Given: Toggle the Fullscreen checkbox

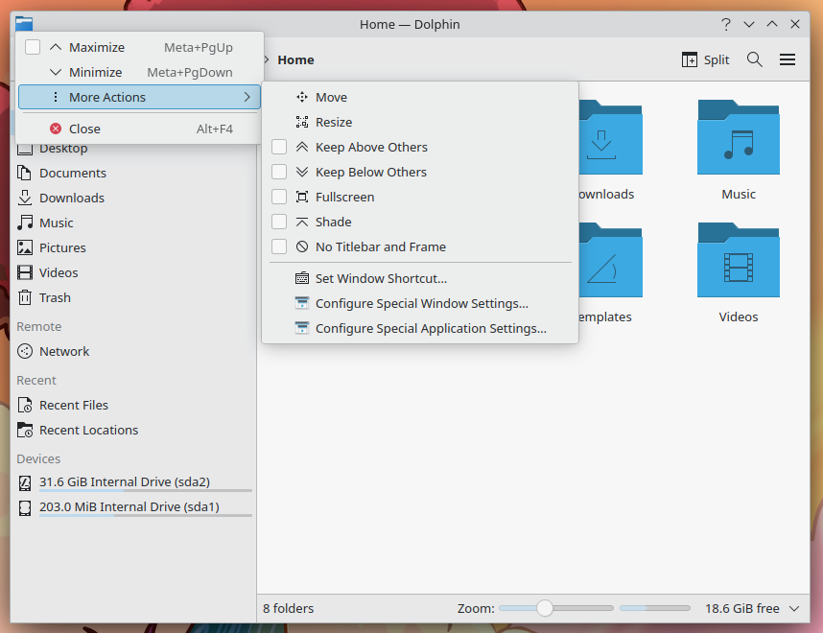Looking at the screenshot, I should click(279, 197).
